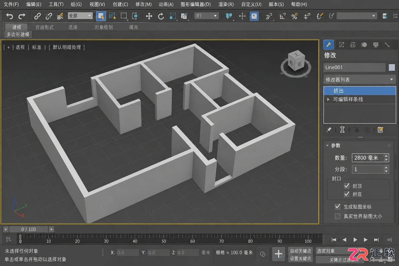Expand the 可编辑样条线 stack entry
This screenshot has width=399, height=266.
pyautogui.click(x=328, y=99)
